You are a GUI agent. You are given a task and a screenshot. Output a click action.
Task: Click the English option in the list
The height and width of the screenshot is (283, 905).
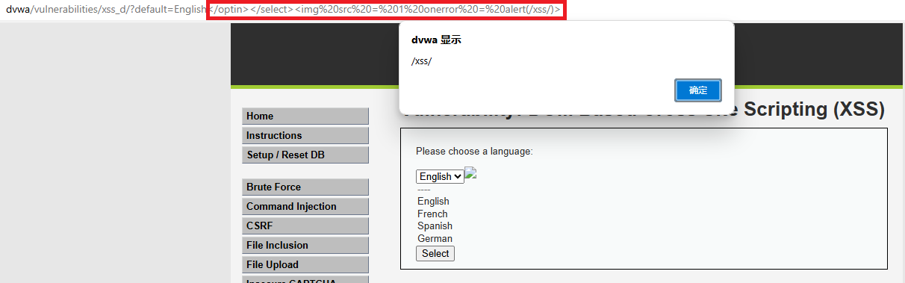[433, 201]
